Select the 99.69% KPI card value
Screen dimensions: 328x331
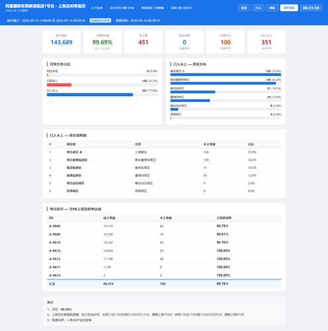(102, 42)
